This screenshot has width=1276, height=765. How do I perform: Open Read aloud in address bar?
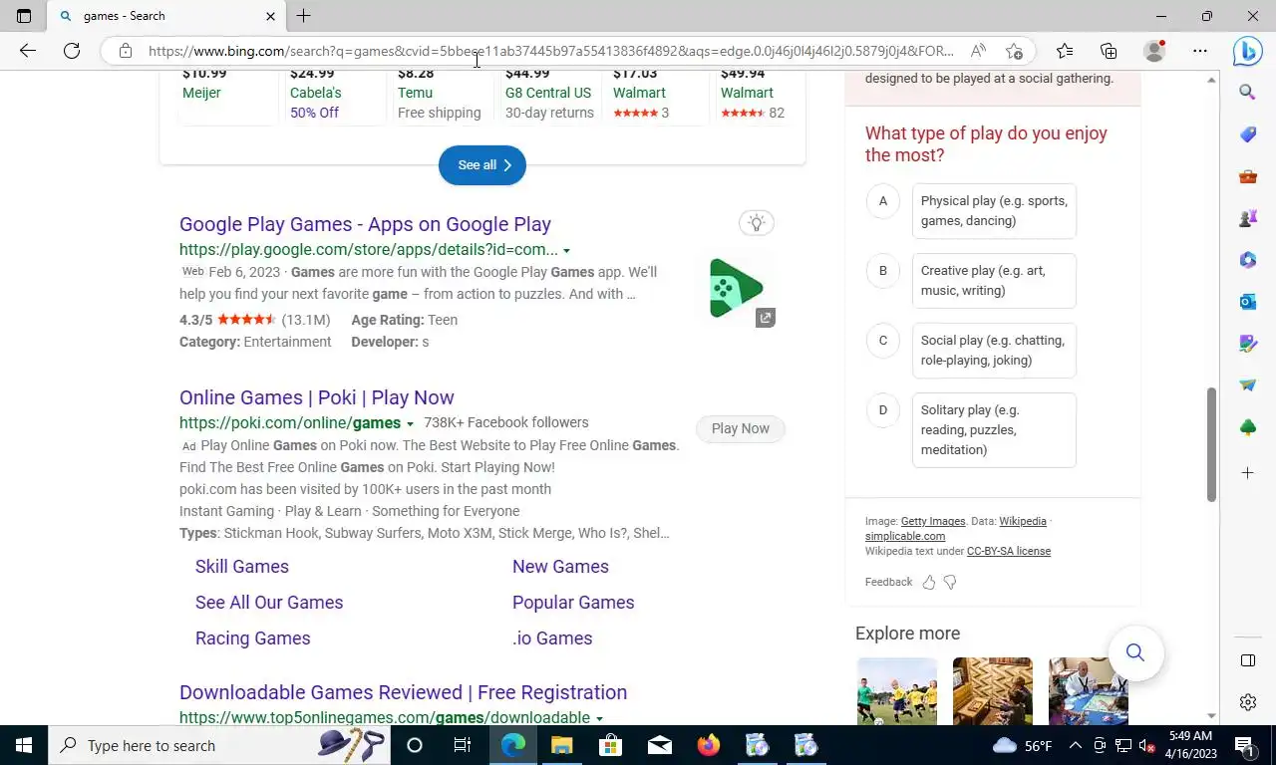[978, 51]
